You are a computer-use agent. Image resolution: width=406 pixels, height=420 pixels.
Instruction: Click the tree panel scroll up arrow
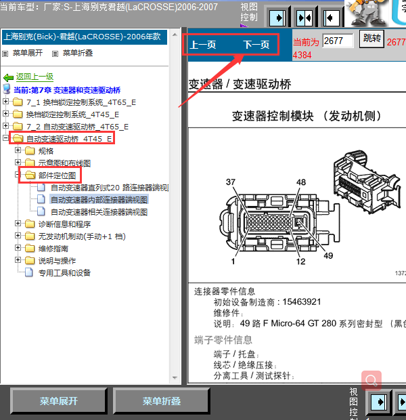click(x=175, y=35)
